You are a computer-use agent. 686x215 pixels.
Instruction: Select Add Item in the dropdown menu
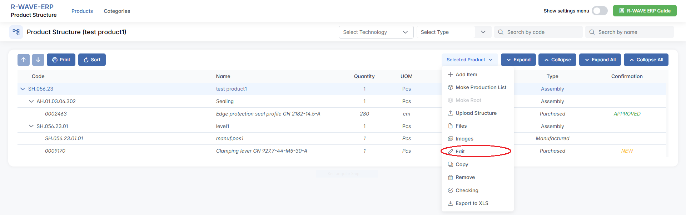point(466,75)
